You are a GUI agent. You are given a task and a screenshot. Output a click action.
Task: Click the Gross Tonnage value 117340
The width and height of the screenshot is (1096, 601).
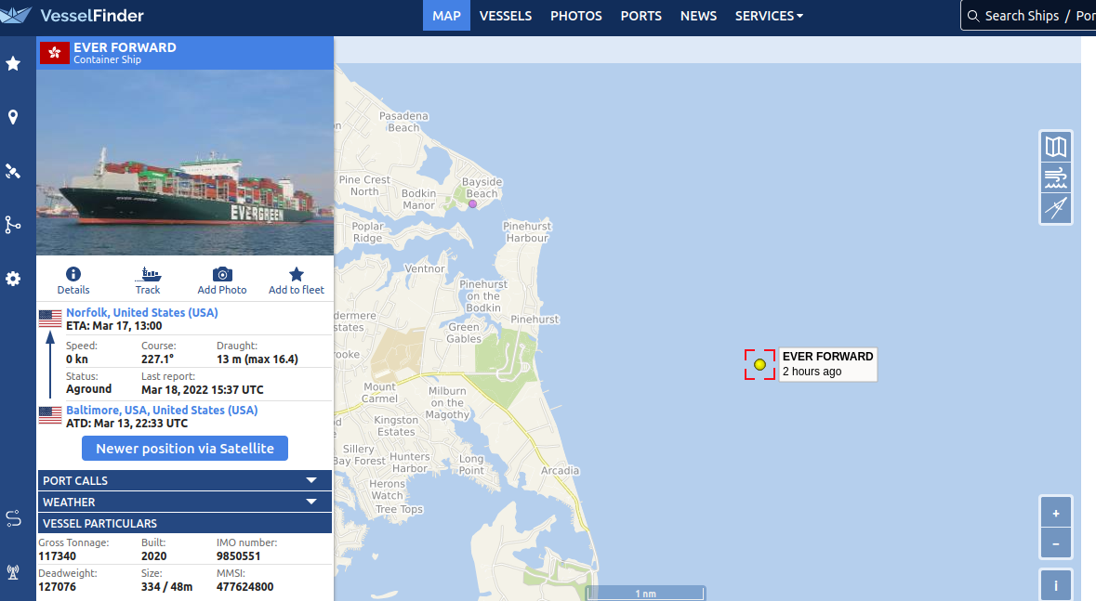[x=58, y=556]
